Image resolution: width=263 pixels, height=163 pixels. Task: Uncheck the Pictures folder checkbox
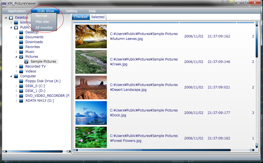pos(21,57)
